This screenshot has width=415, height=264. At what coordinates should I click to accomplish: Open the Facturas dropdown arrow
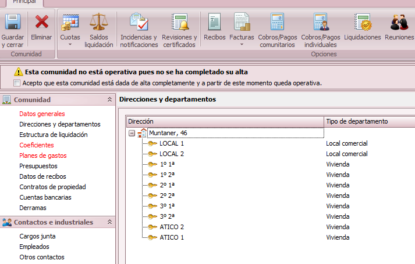[242, 45]
